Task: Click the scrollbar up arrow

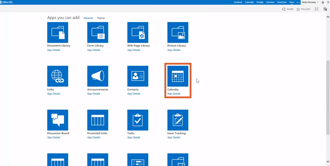Action: coord(328,17)
